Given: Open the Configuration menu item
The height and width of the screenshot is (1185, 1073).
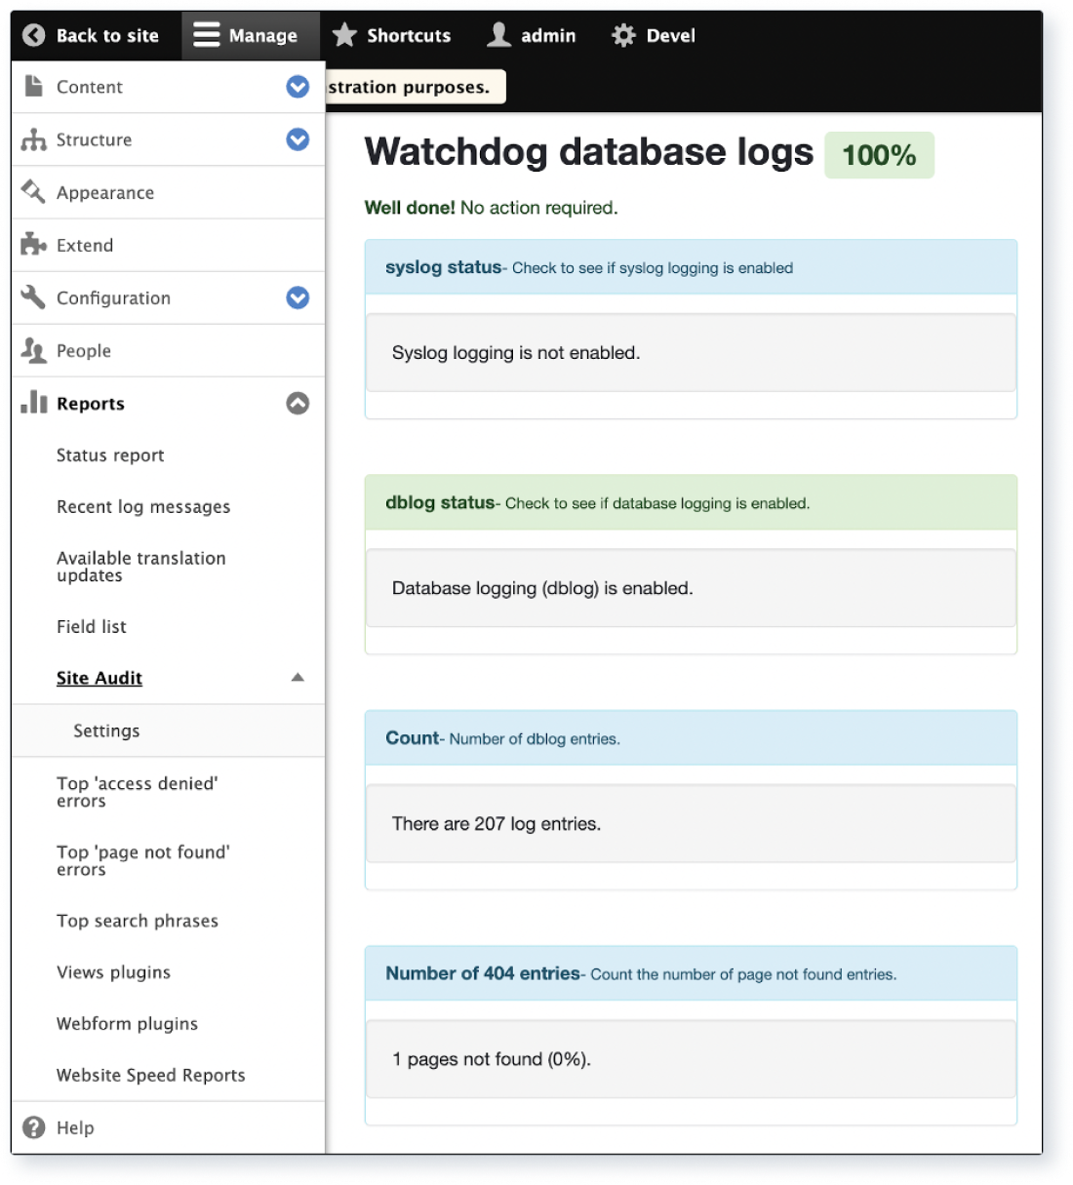Looking at the screenshot, I should tap(114, 297).
